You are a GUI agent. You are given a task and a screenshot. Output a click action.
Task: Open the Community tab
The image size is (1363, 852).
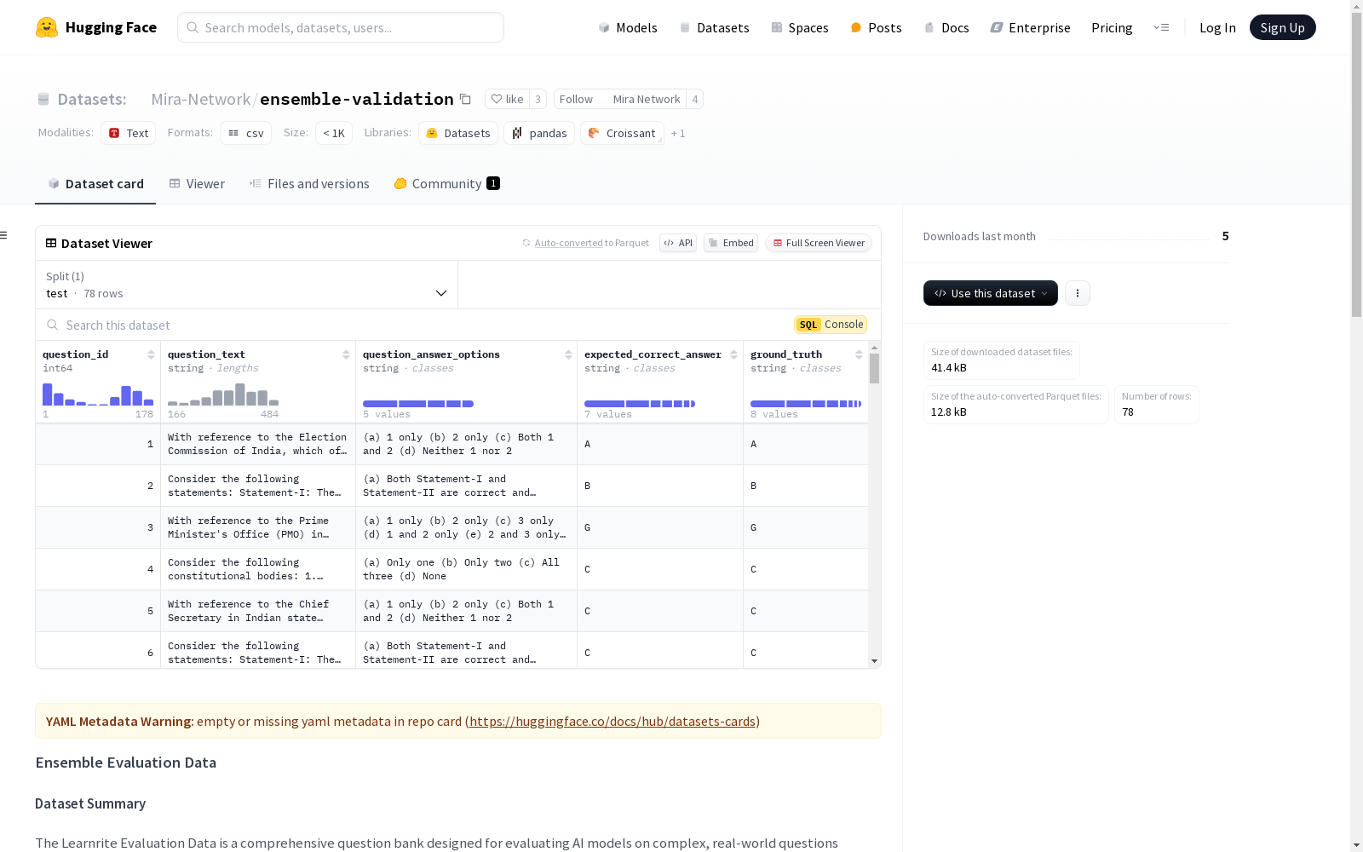point(446,184)
